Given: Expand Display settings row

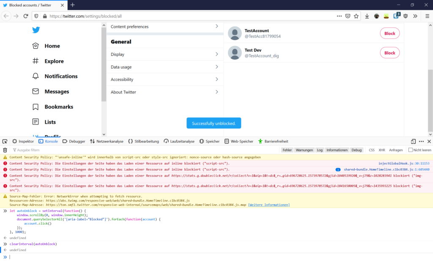Looking at the screenshot, I should coord(164,54).
